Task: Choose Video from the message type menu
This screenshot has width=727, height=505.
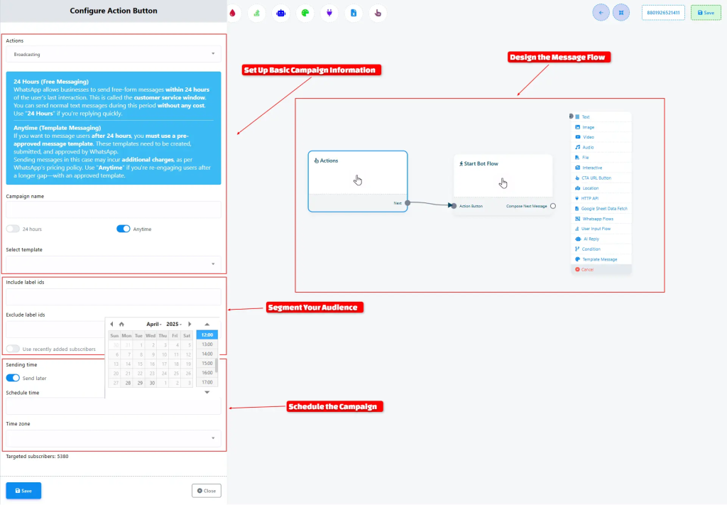Action: click(601, 137)
